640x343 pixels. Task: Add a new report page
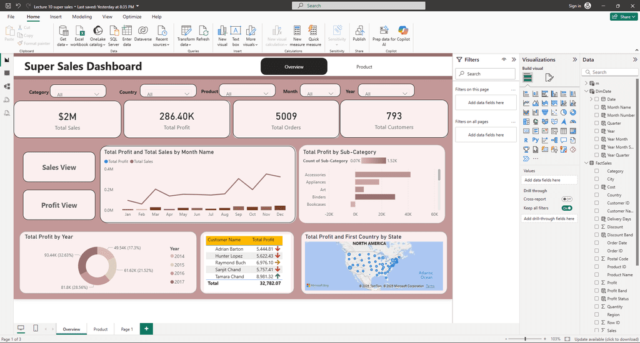[146, 329]
